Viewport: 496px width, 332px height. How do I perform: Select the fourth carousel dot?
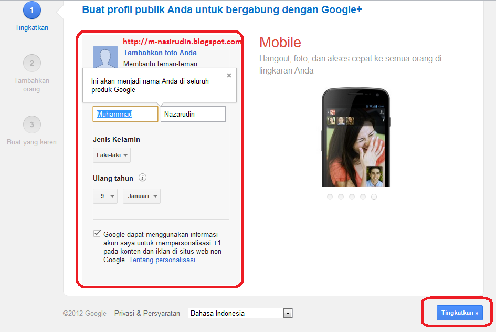(x=363, y=197)
